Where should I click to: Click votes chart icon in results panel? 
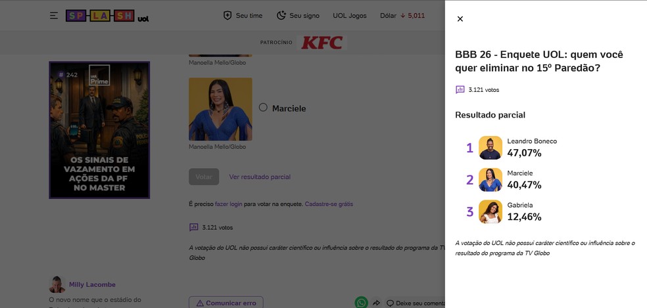point(460,89)
